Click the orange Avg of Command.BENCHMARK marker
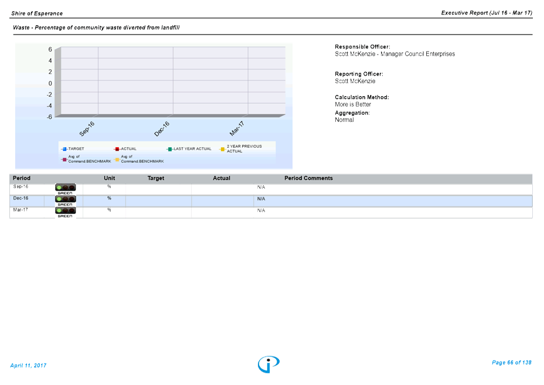Screen dimensions: 544x385 (117, 159)
